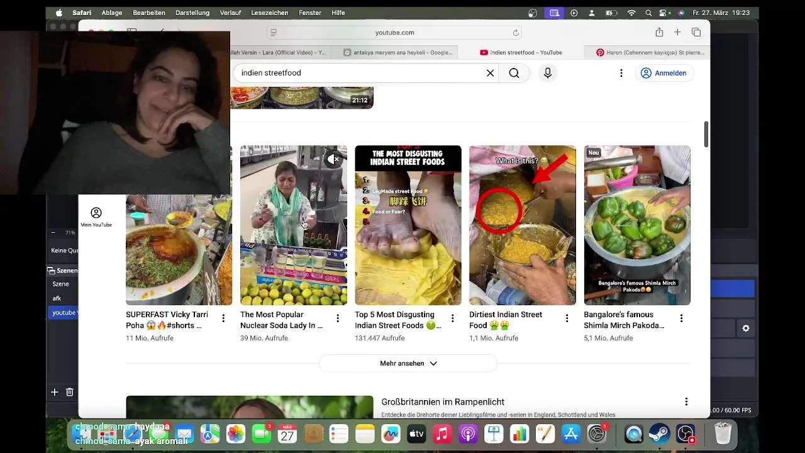Switch to the Haron St pierre Pinterest tab
805x453 pixels.
tap(650, 52)
